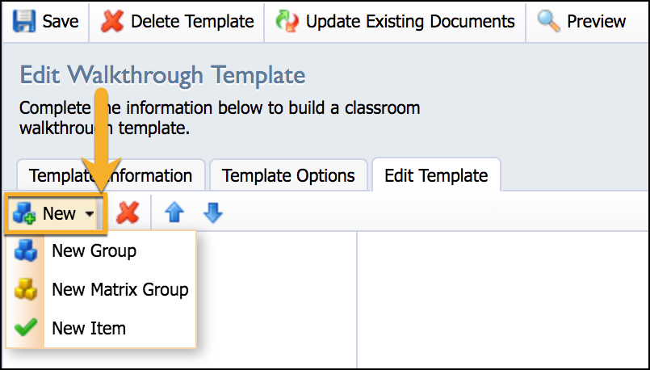Click the floppy disk Save icon
650x370 pixels.
tap(24, 21)
